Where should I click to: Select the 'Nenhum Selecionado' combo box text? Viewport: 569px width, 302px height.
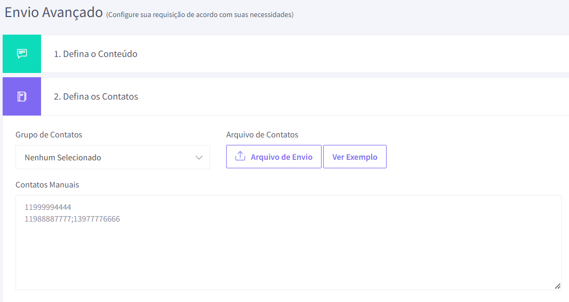[63, 157]
